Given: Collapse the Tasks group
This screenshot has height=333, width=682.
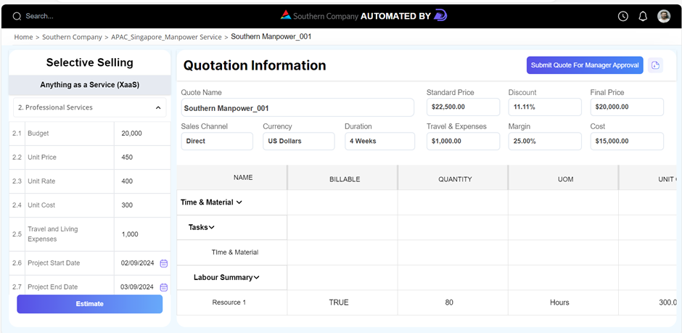Looking at the screenshot, I should (x=212, y=227).
